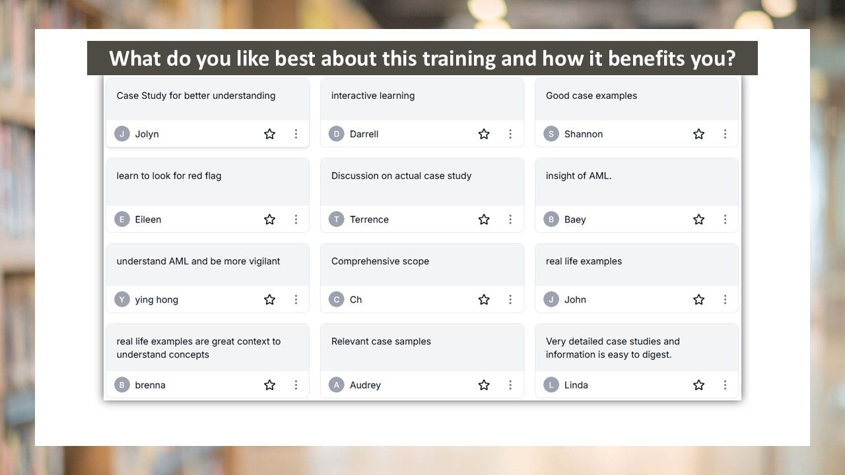This screenshot has width=845, height=475.
Task: Click Darrell's avatar circle
Action: point(337,134)
